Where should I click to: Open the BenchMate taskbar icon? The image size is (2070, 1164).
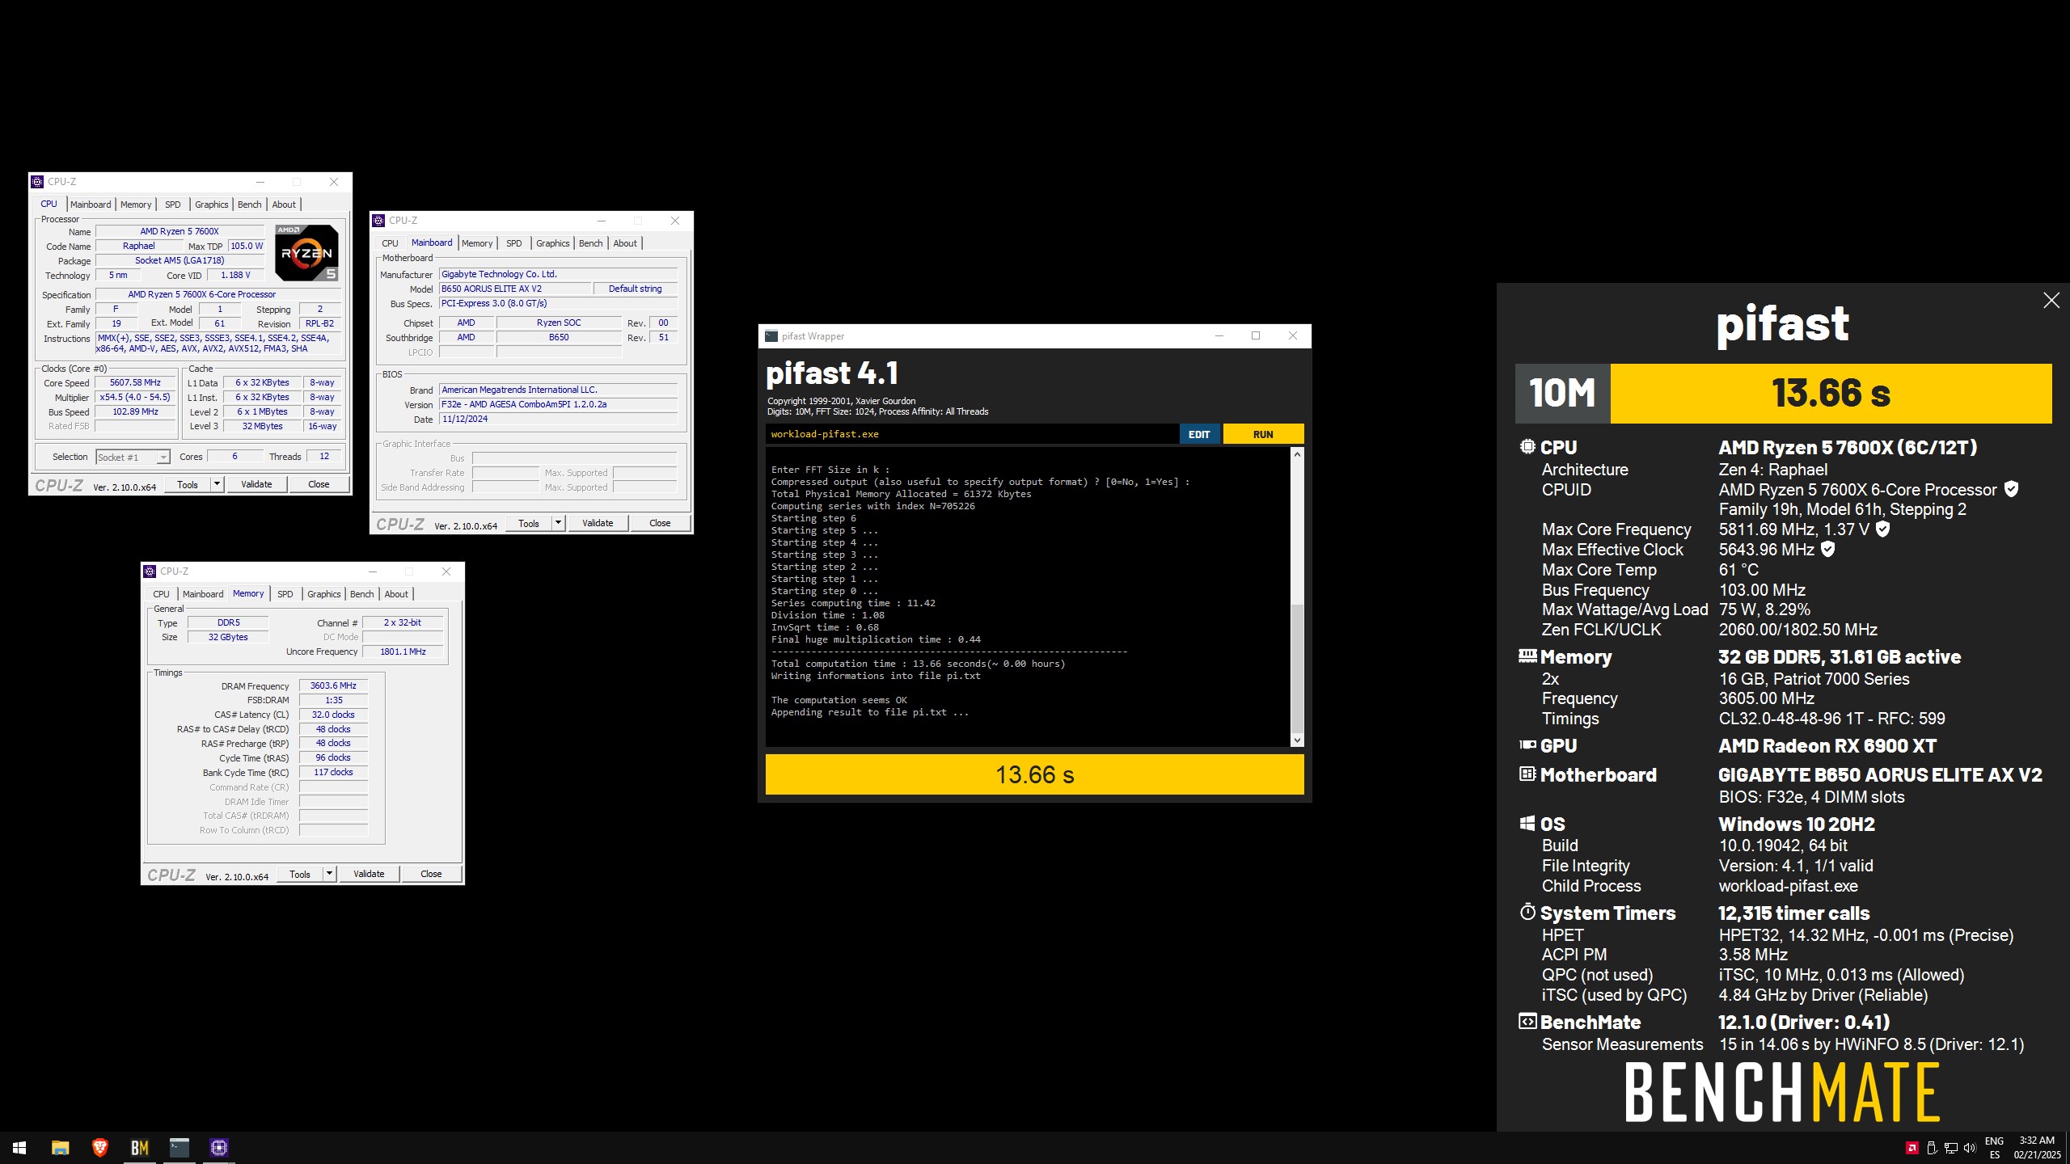[x=139, y=1147]
